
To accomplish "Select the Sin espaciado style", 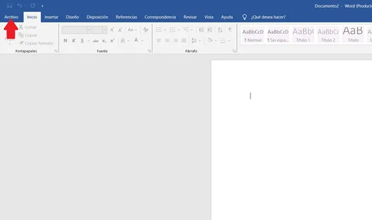I will point(278,34).
